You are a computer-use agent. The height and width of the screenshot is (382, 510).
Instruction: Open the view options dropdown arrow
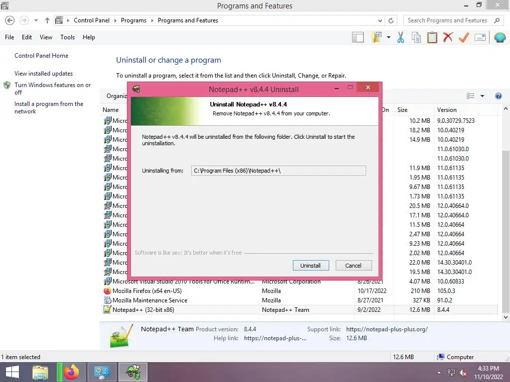(482, 96)
